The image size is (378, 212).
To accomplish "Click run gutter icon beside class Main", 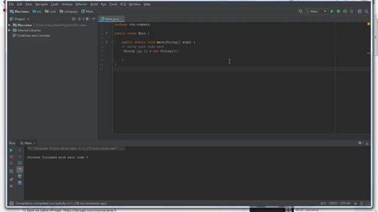I will tap(107, 33).
